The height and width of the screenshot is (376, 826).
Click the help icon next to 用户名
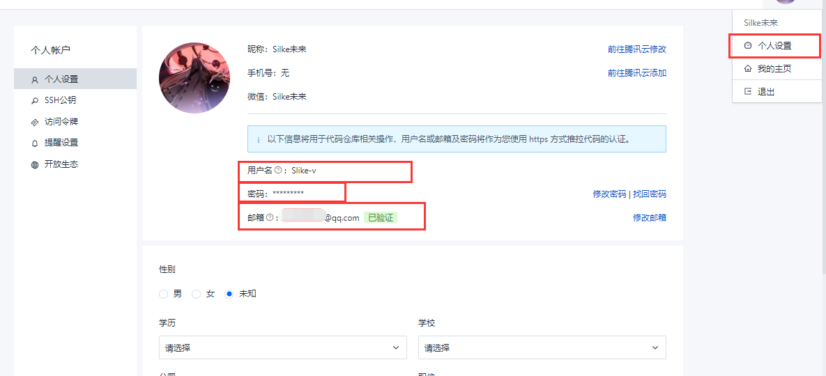click(x=277, y=170)
